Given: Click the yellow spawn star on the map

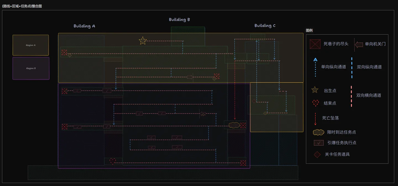Looking at the screenshot, I should click(x=142, y=41).
